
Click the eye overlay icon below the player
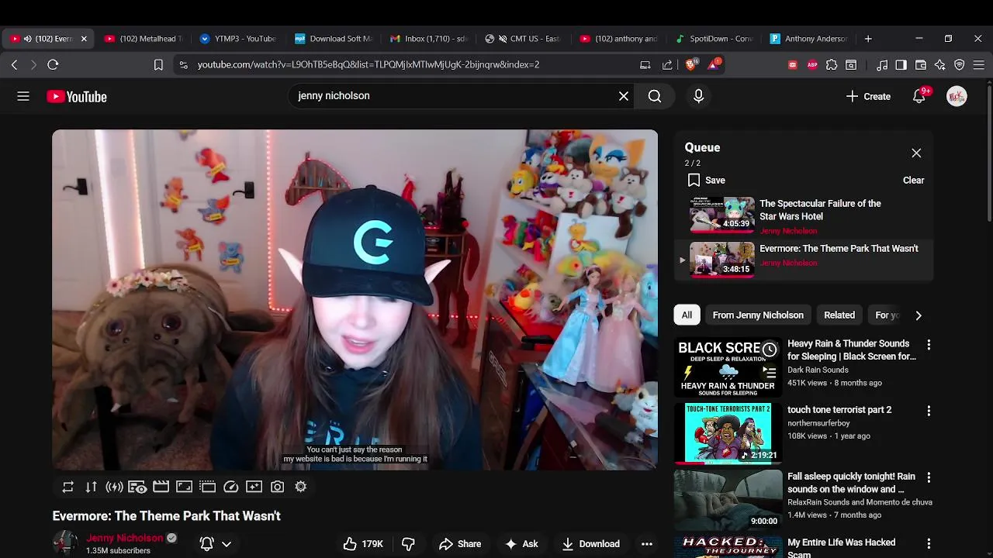click(x=137, y=487)
